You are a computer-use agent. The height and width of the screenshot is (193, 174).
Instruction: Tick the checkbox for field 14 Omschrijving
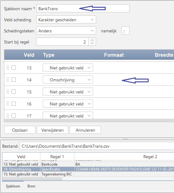(x=14, y=80)
